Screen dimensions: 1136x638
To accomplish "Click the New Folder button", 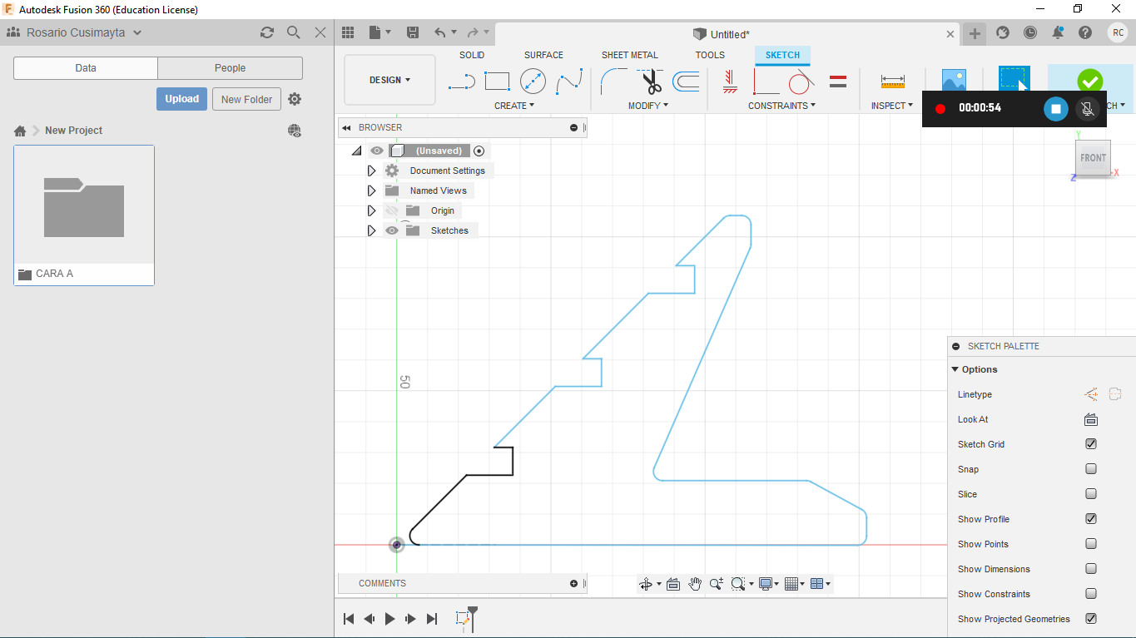I will click(x=247, y=99).
